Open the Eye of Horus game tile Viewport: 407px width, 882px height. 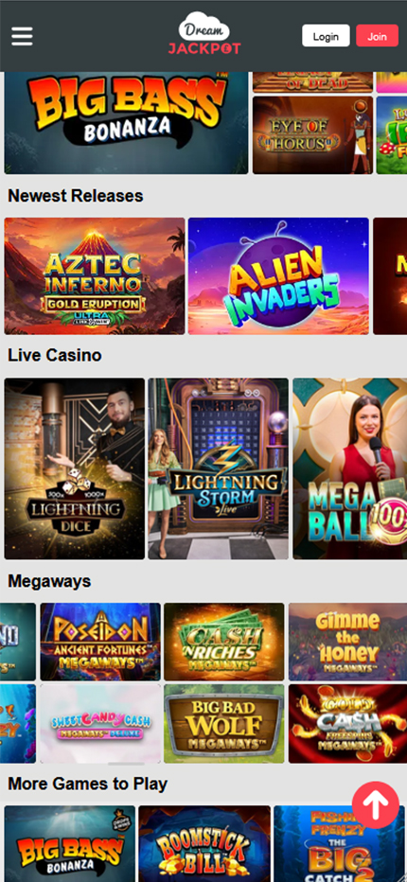312,135
